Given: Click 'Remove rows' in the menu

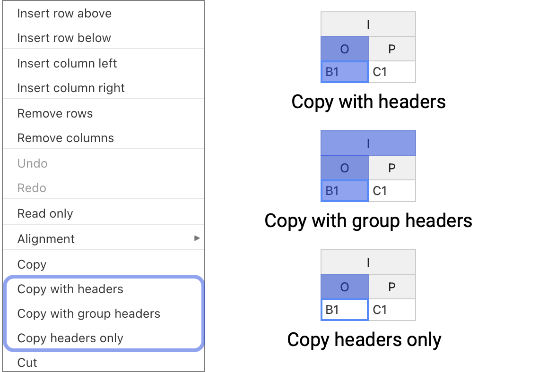Looking at the screenshot, I should coord(55,113).
